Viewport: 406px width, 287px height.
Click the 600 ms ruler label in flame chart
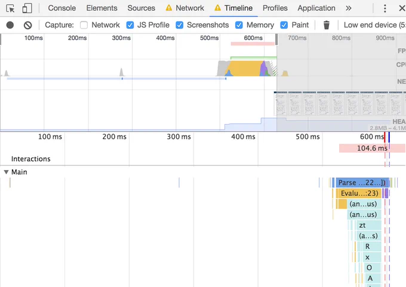pyautogui.click(x=372, y=137)
